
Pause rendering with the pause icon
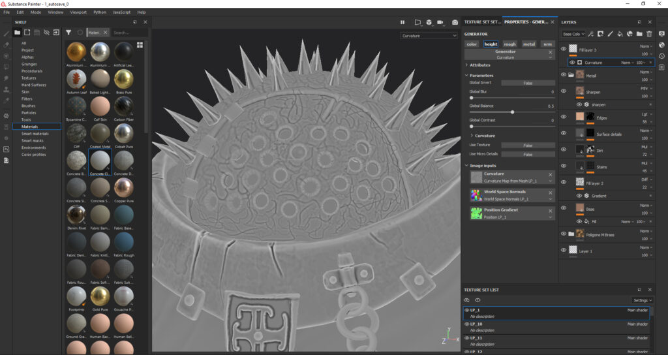[403, 22]
